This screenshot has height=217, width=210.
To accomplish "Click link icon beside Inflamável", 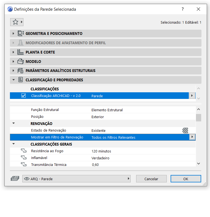I will point(24,158).
